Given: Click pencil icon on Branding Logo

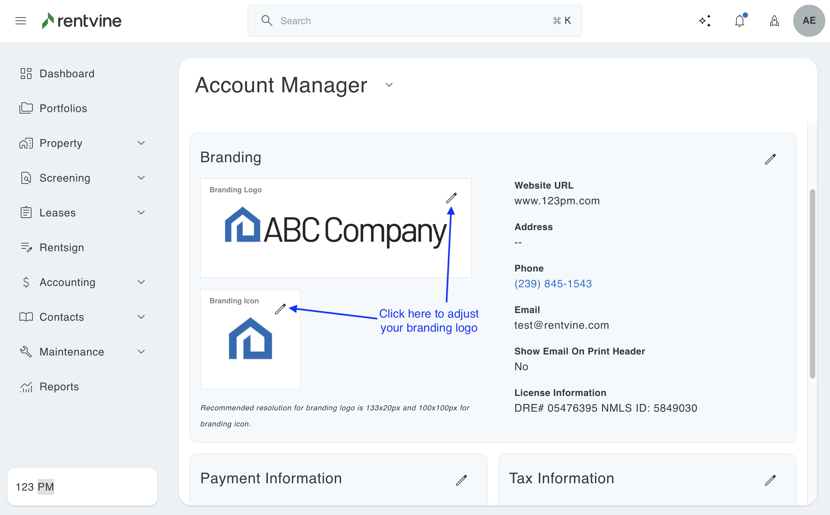Looking at the screenshot, I should (x=451, y=198).
